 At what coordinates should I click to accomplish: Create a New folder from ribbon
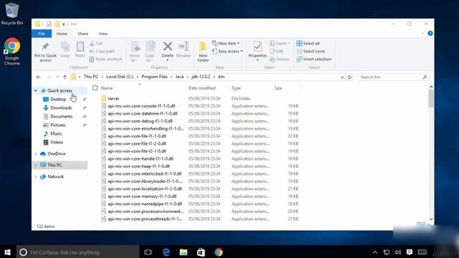[x=203, y=52]
